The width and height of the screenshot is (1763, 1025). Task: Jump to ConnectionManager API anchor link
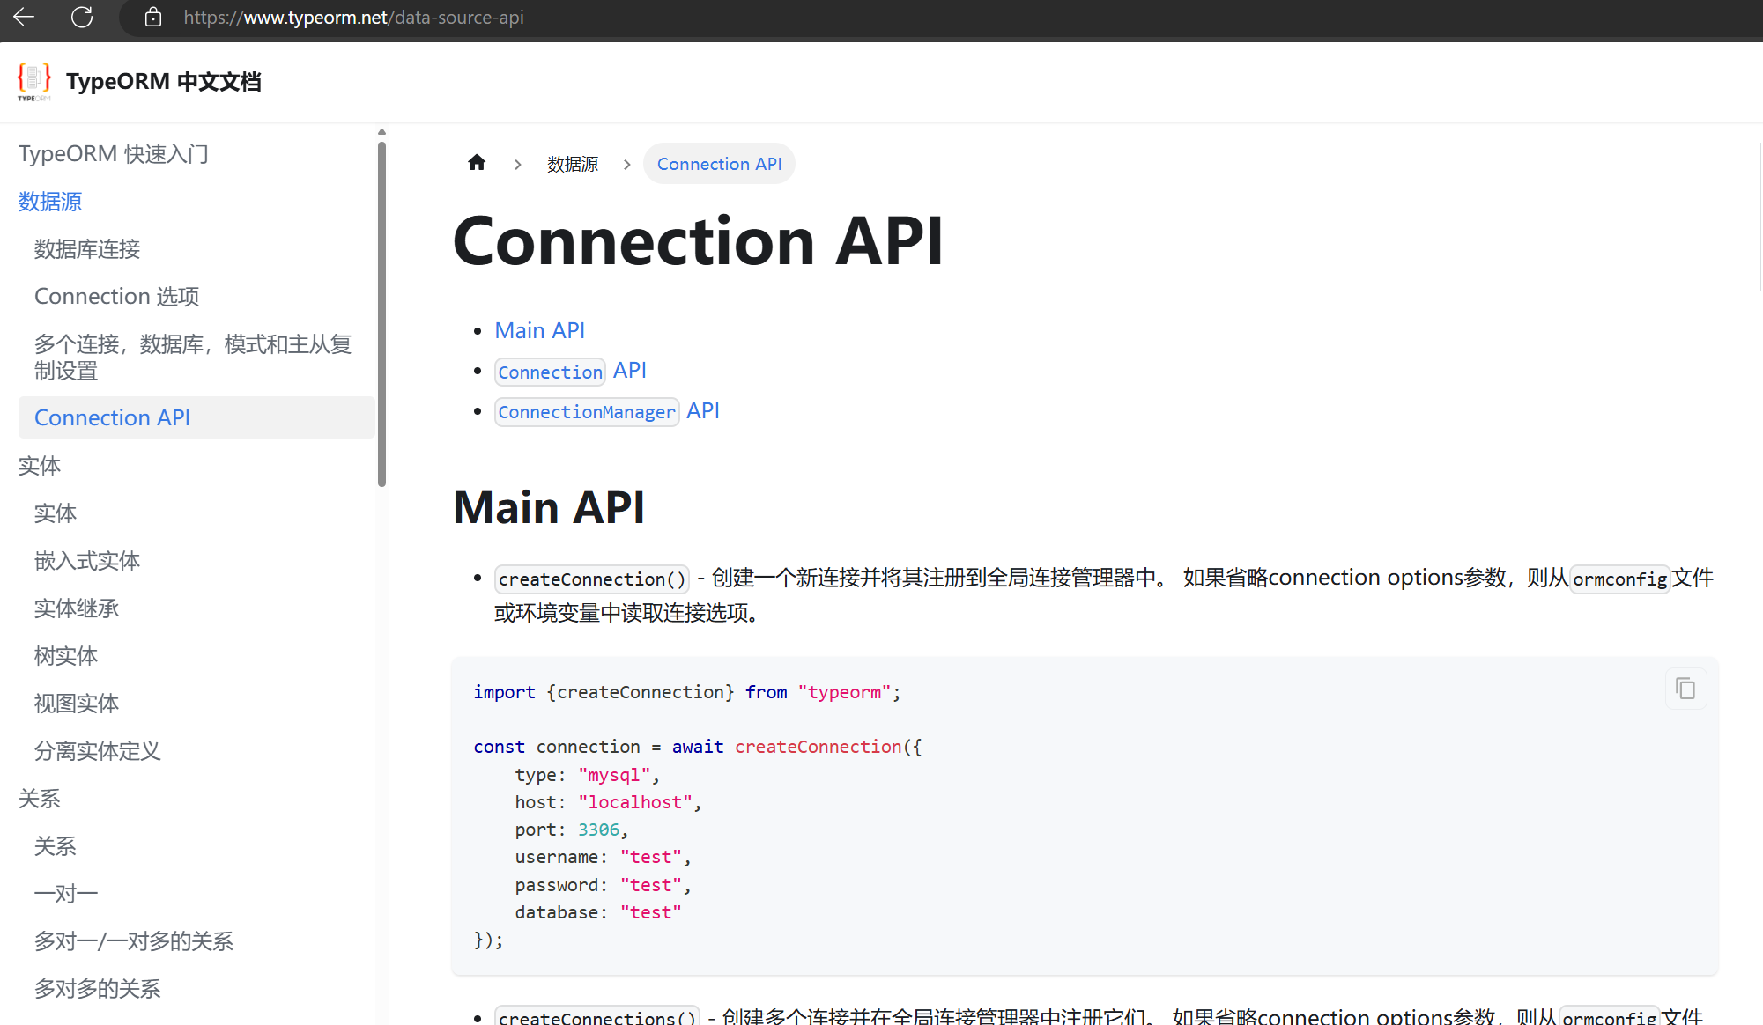pyautogui.click(x=607, y=411)
